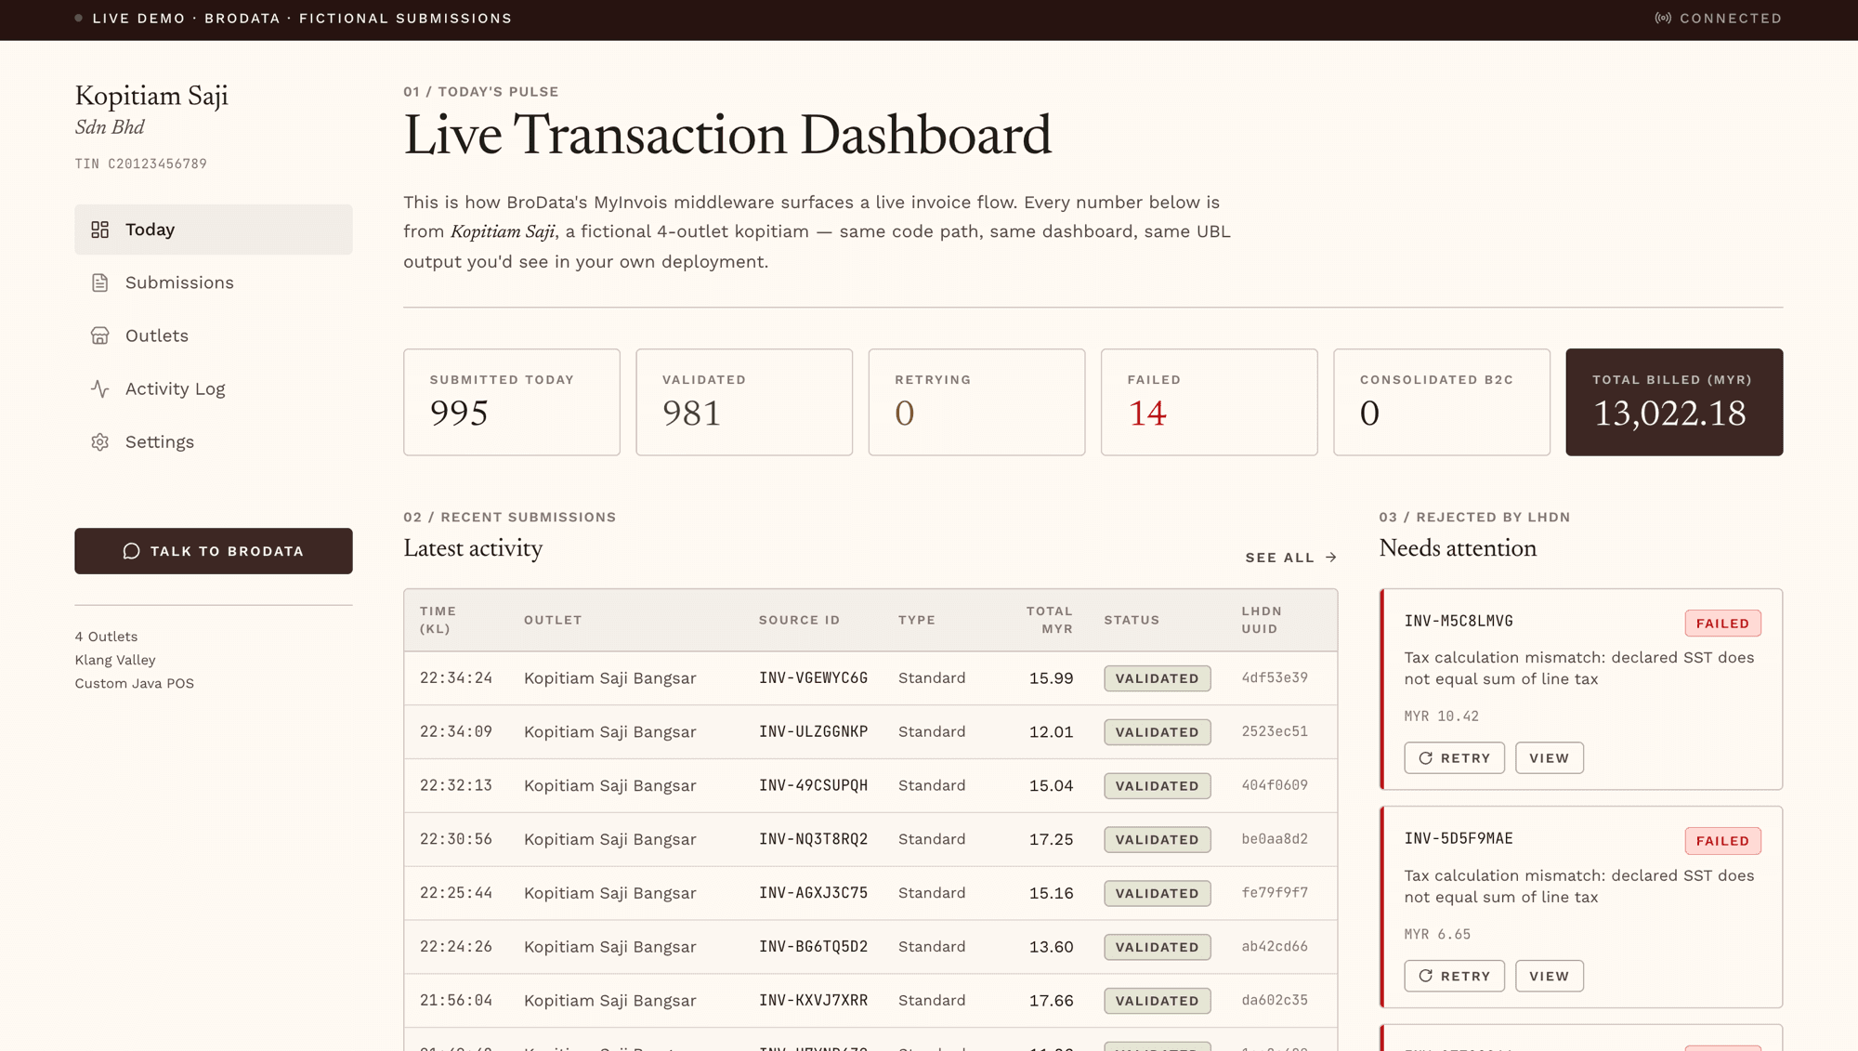The image size is (1858, 1051).
Task: View details of invoice INV-5D5F9MAE
Action: point(1550,976)
